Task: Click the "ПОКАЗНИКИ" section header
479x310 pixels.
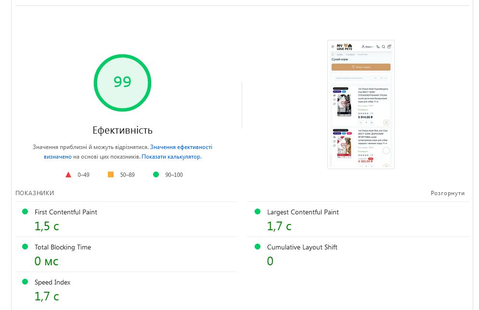Action: (35, 193)
